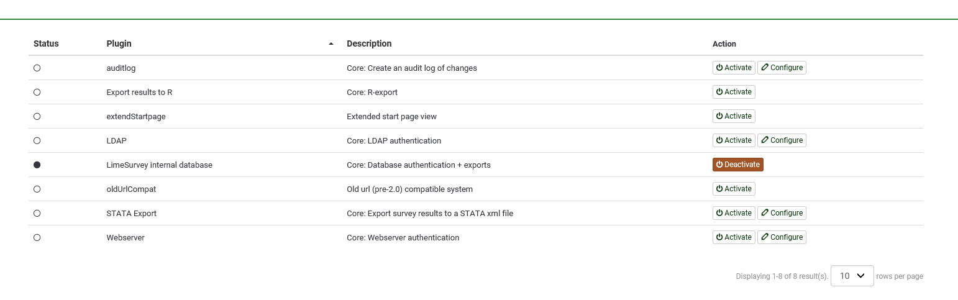This screenshot has height=300, width=958.
Task: Open the rows per page dropdown
Action: pyautogui.click(x=852, y=276)
